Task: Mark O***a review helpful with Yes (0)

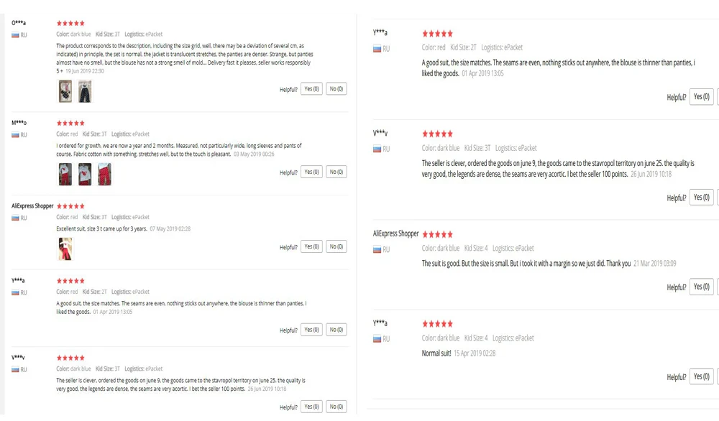Action: pyautogui.click(x=312, y=89)
